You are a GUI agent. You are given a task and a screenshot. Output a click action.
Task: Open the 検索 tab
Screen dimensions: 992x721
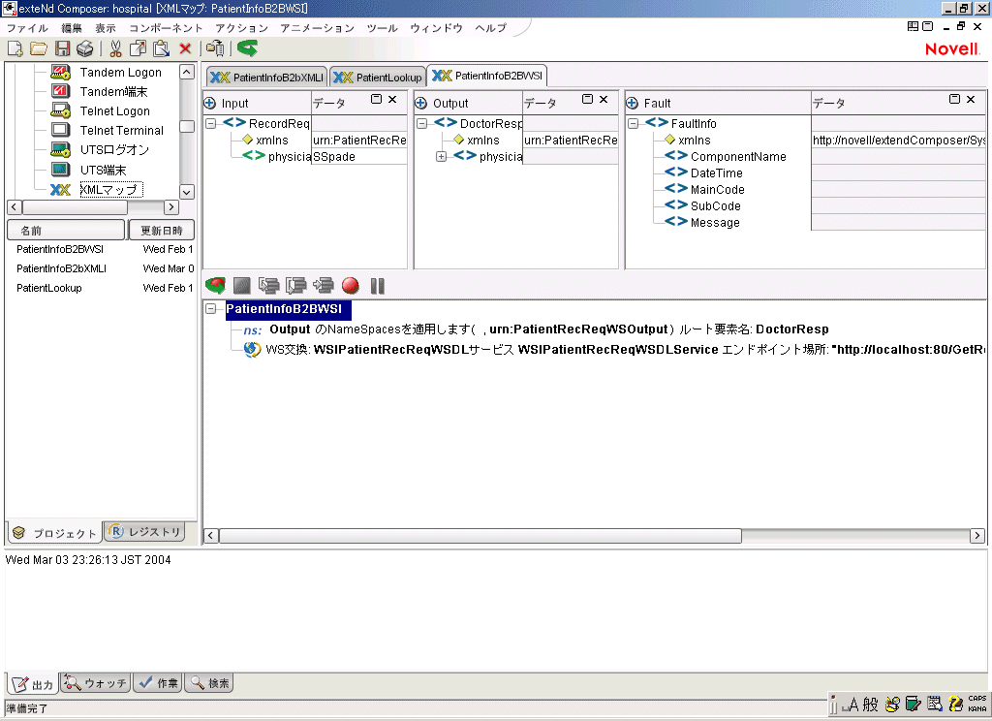tap(209, 683)
